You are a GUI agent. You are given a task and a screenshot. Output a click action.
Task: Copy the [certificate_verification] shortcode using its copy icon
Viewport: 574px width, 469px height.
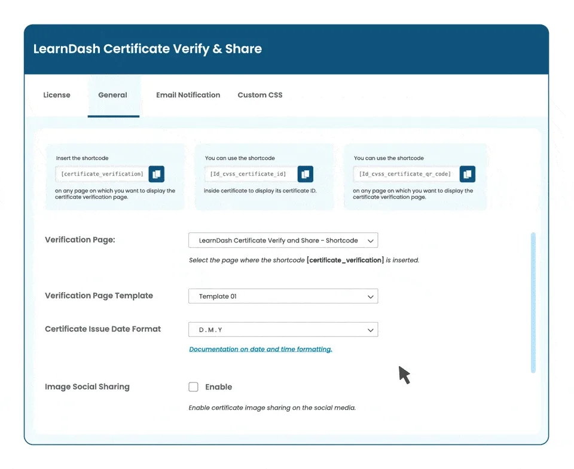(x=157, y=174)
